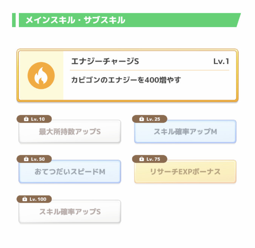The image size is (255, 248).
Task: Click the lock icon on the Lv. 10 badge
Action: tap(26, 119)
